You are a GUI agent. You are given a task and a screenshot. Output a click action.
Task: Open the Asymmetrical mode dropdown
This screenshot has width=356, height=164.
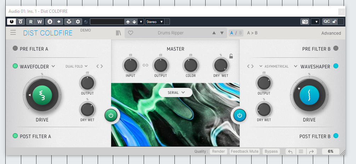pos(274,66)
